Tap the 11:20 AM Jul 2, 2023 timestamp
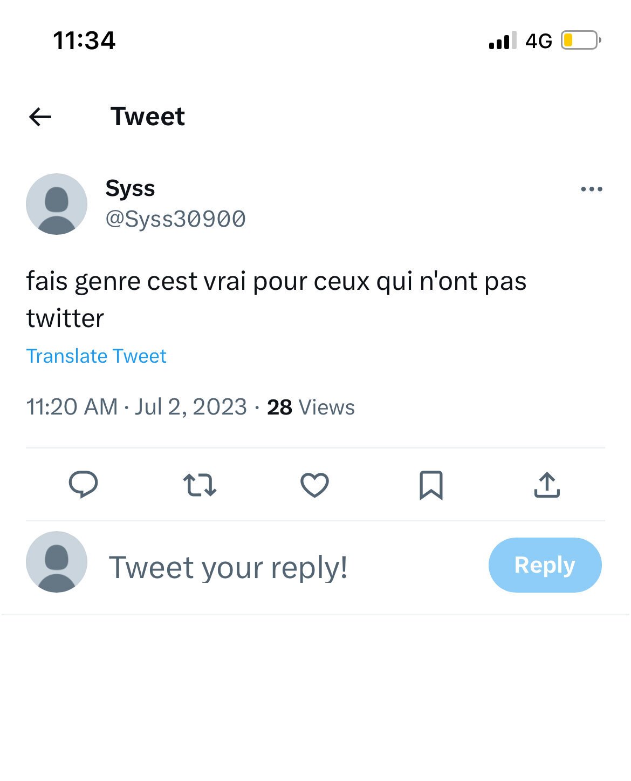The height and width of the screenshot is (781, 631). [136, 407]
